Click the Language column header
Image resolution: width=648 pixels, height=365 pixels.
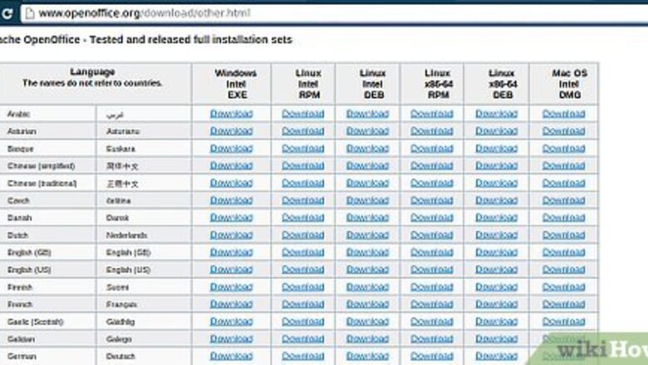point(96,84)
